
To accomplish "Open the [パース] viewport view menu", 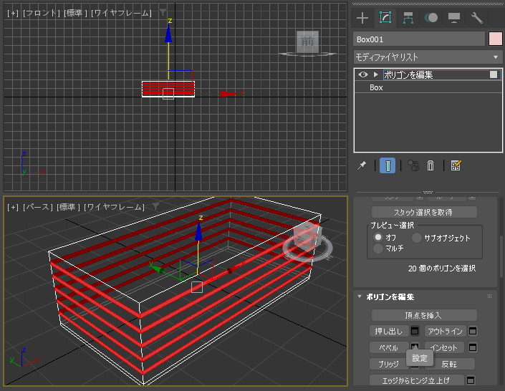I will [38, 207].
